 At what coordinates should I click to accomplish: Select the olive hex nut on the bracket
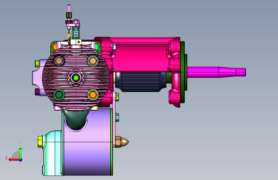pyautogui.click(x=117, y=97)
